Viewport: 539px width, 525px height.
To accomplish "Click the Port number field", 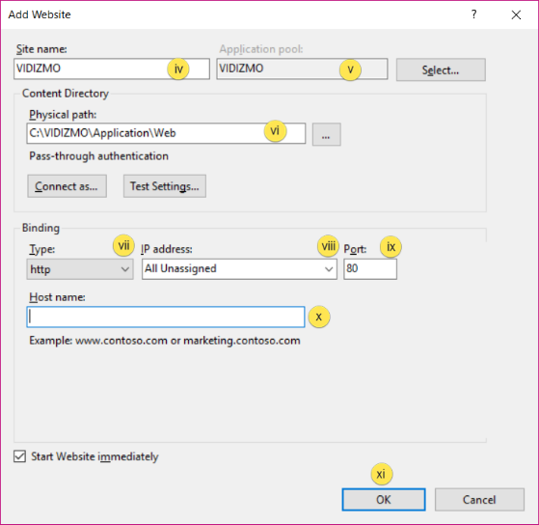I will point(370,269).
